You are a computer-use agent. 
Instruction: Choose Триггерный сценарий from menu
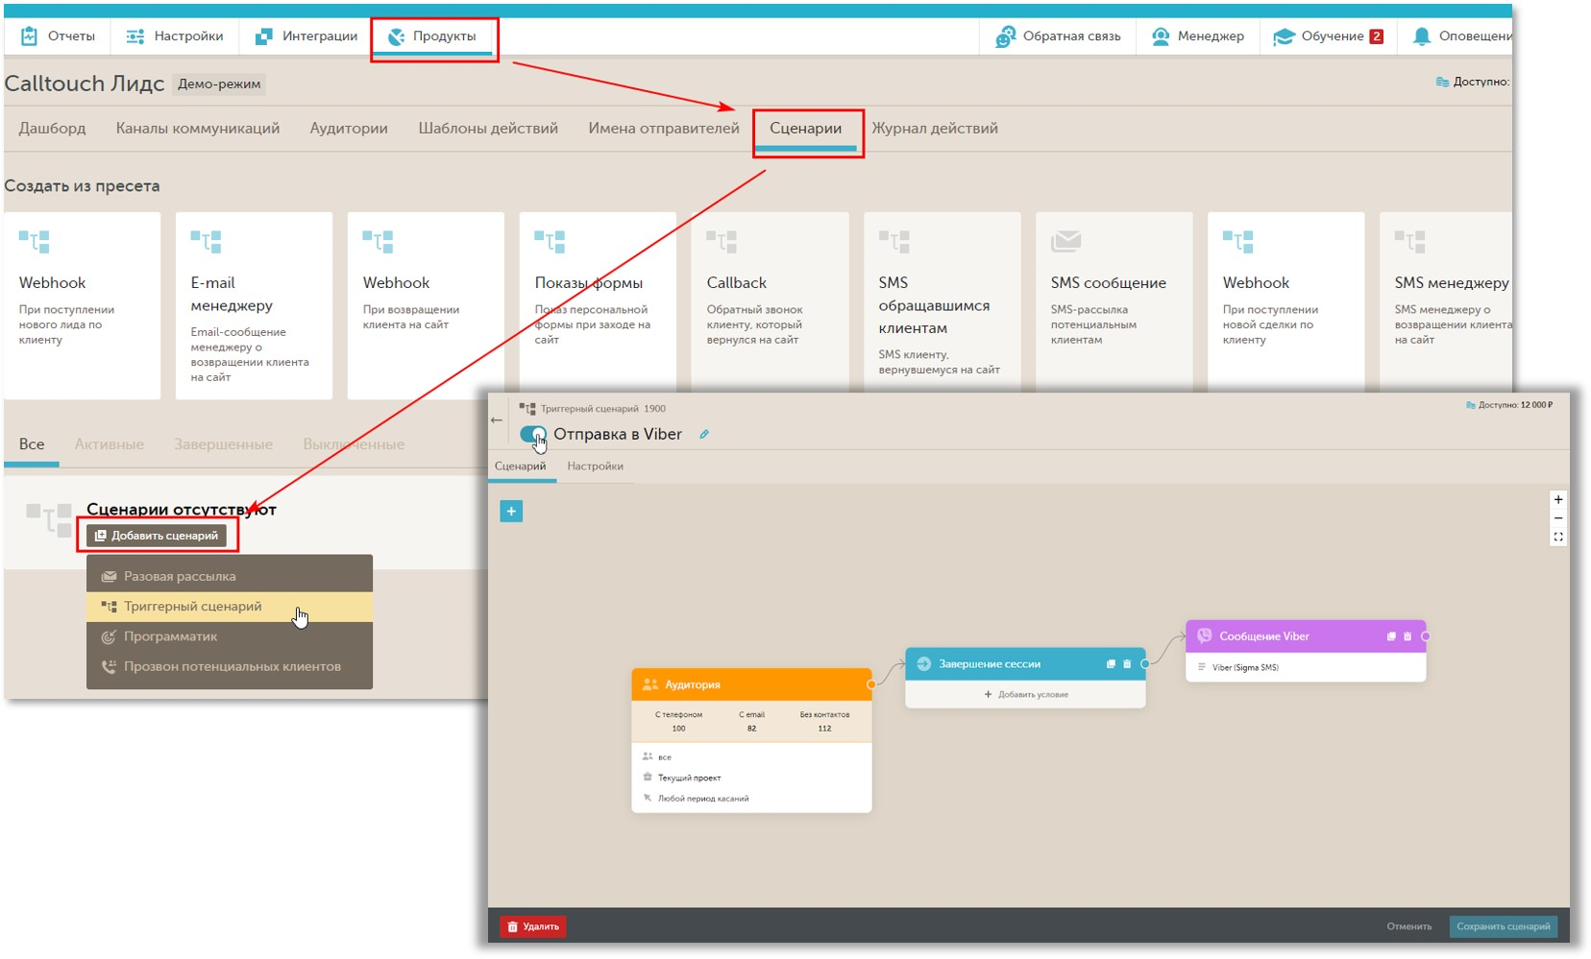pyautogui.click(x=230, y=607)
